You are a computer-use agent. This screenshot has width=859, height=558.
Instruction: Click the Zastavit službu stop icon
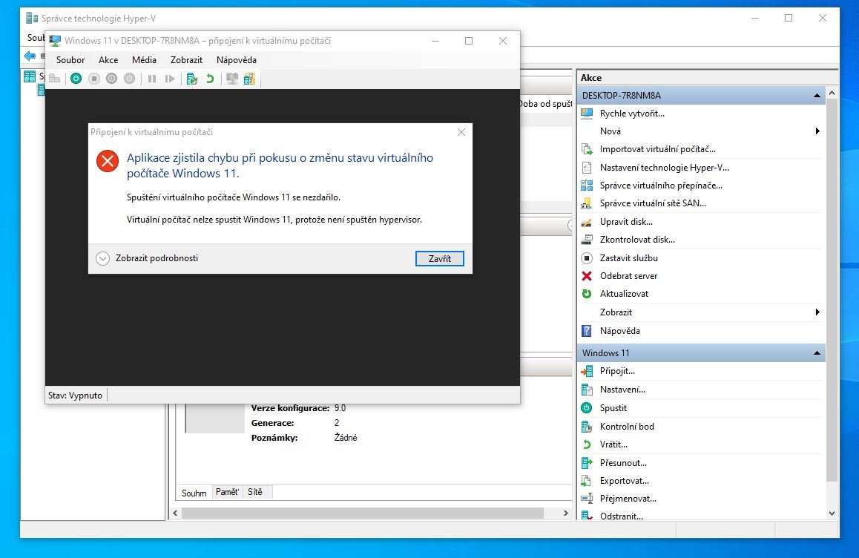pos(587,258)
